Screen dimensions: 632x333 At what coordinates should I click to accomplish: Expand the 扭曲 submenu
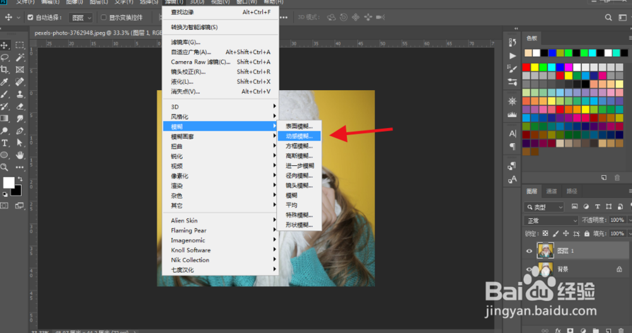point(220,146)
